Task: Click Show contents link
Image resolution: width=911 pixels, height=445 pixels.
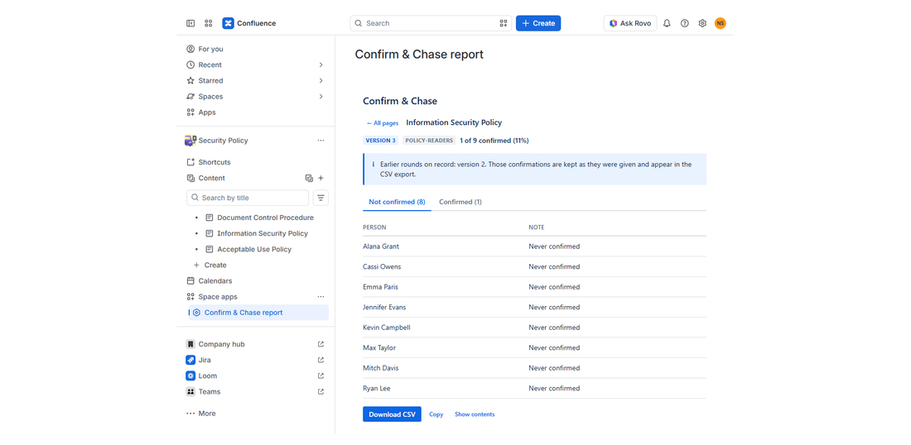Action: (475, 414)
